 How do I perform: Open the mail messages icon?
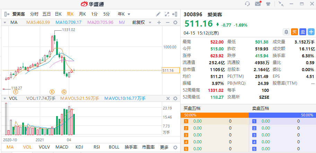click(x=258, y=4)
